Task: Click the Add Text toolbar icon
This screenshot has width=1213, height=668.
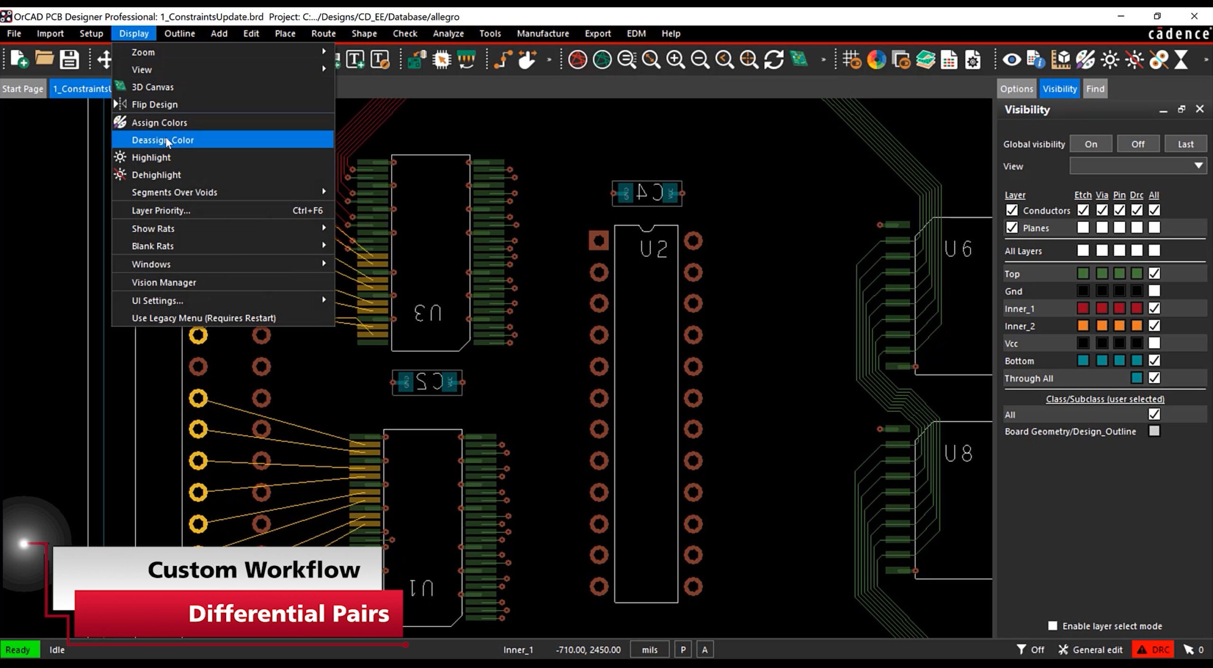Action: tap(355, 60)
